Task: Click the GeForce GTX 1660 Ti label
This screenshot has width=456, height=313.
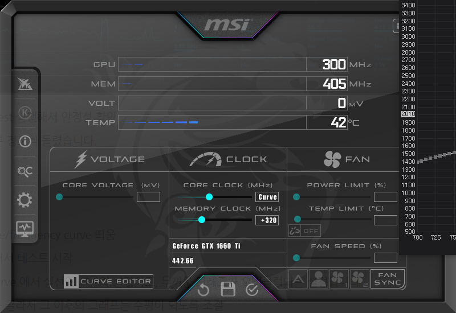Action: 206,246
